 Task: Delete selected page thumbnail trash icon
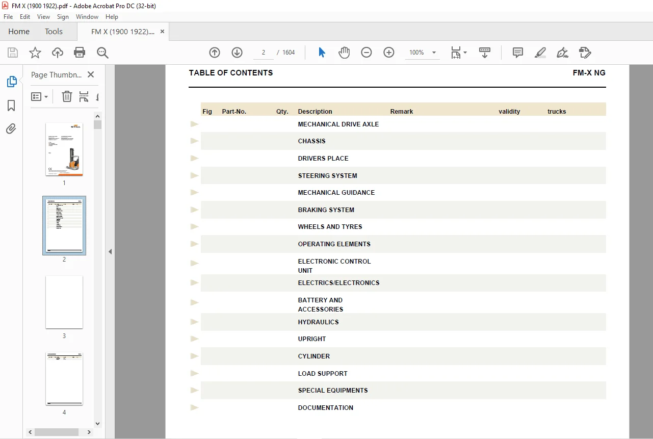pyautogui.click(x=67, y=96)
